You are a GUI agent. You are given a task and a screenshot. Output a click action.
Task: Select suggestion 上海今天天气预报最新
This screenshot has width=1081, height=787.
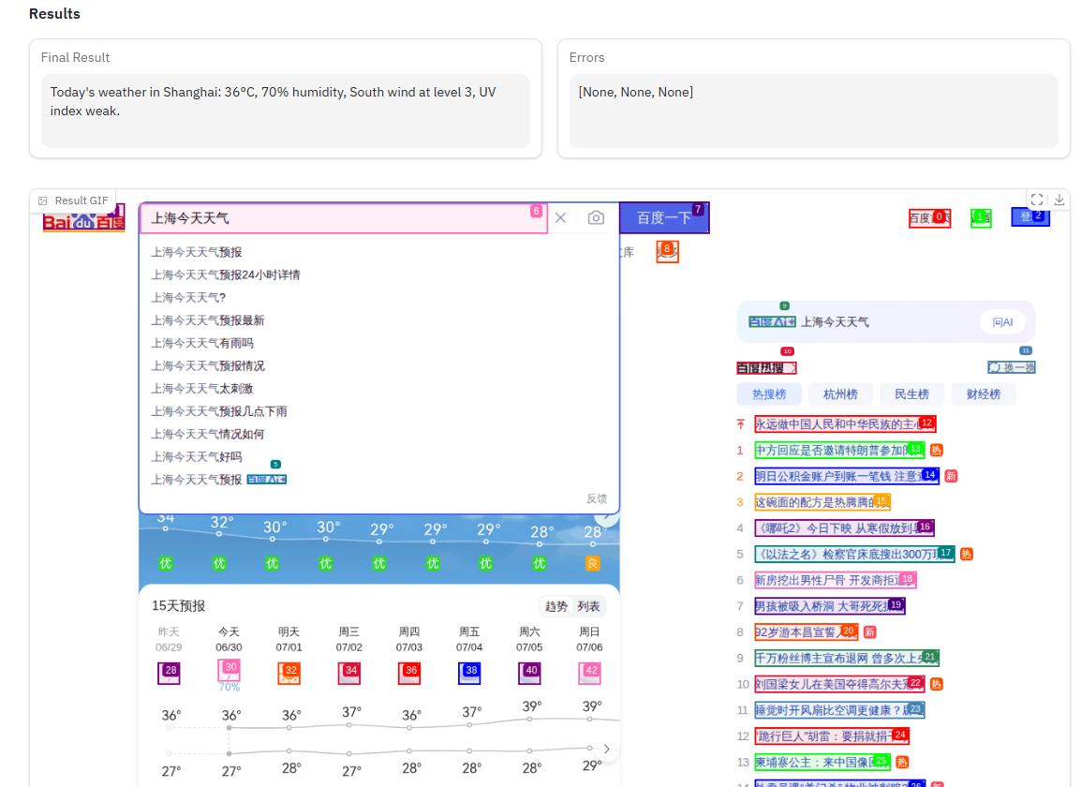click(x=208, y=320)
